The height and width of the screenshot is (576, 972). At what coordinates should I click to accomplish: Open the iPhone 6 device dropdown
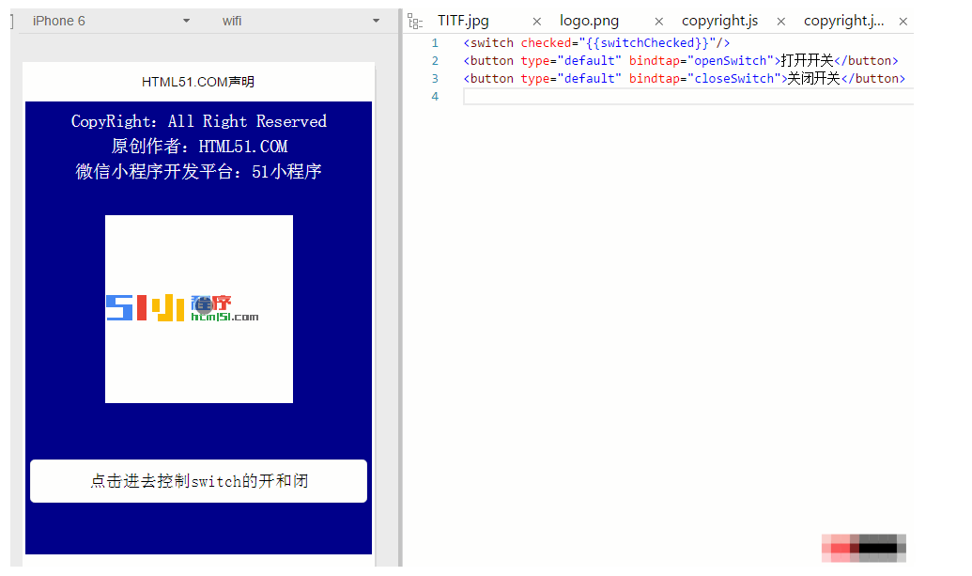[112, 21]
